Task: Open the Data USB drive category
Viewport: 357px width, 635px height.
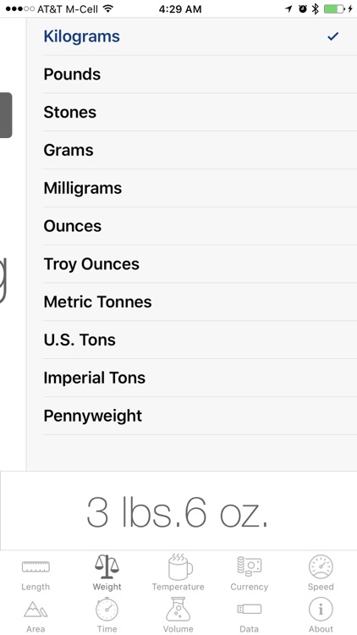Action: [250, 616]
